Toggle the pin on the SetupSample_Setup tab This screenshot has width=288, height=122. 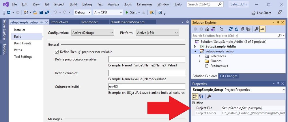coord(42,22)
